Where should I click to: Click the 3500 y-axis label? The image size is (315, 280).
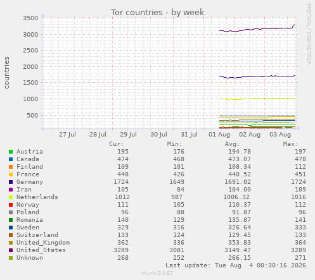[x=30, y=18]
